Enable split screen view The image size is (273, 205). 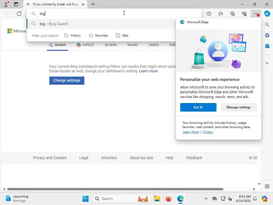coord(209,14)
